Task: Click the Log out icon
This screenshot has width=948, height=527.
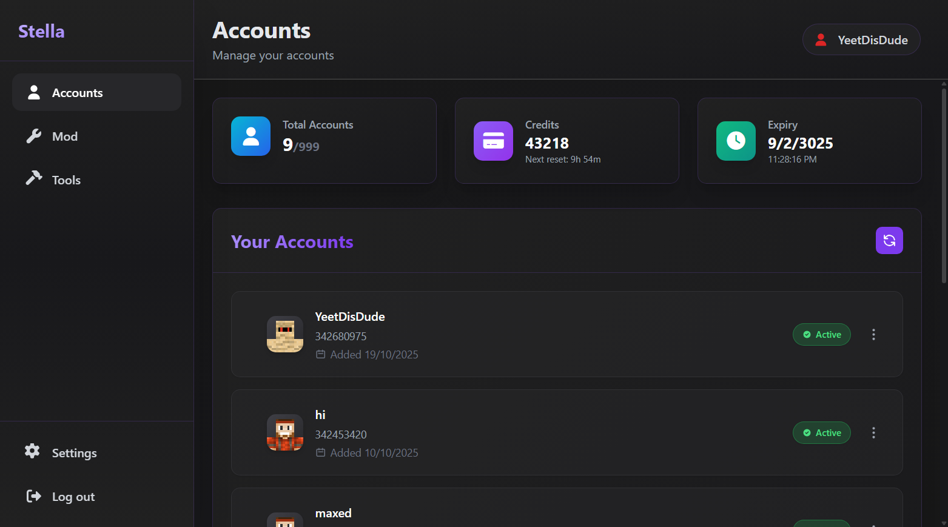Action: click(x=32, y=496)
